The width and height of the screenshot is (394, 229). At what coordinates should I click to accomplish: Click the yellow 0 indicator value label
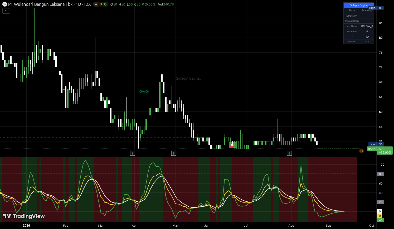[x=380, y=216]
